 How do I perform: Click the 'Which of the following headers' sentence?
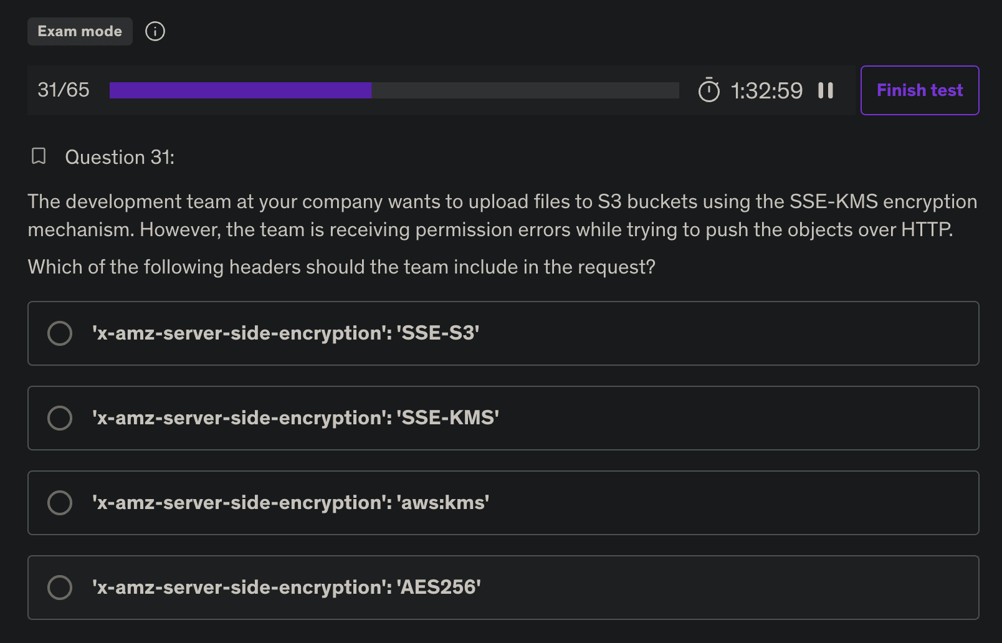pyautogui.click(x=341, y=267)
